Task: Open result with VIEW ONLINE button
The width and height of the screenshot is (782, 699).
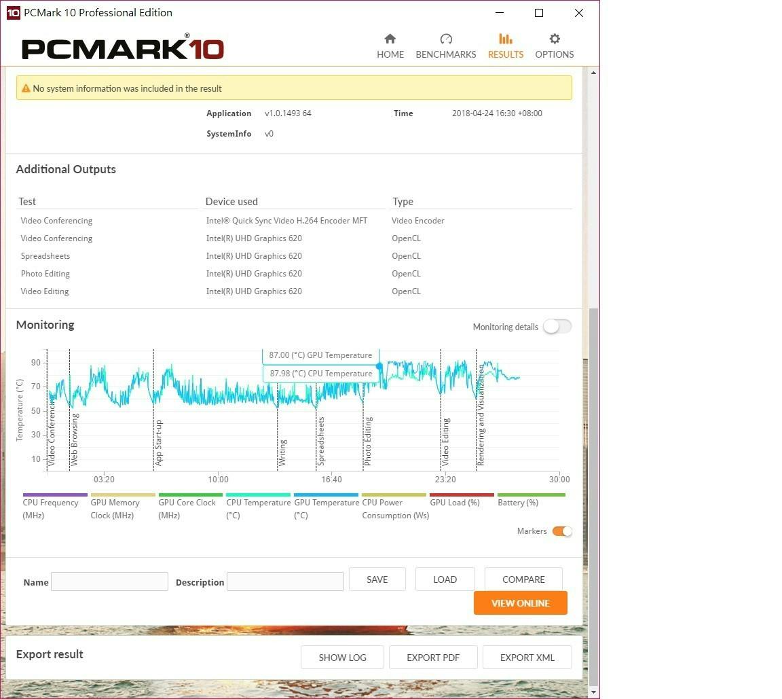Action: [x=520, y=603]
